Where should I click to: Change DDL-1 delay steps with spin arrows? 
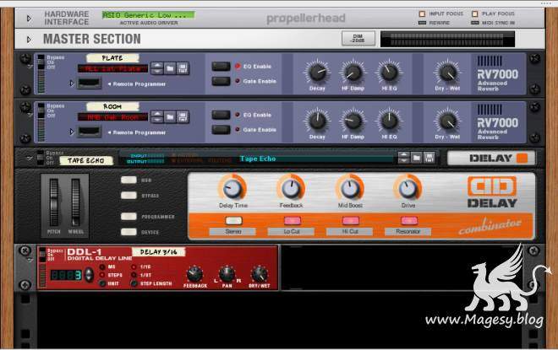coord(89,275)
